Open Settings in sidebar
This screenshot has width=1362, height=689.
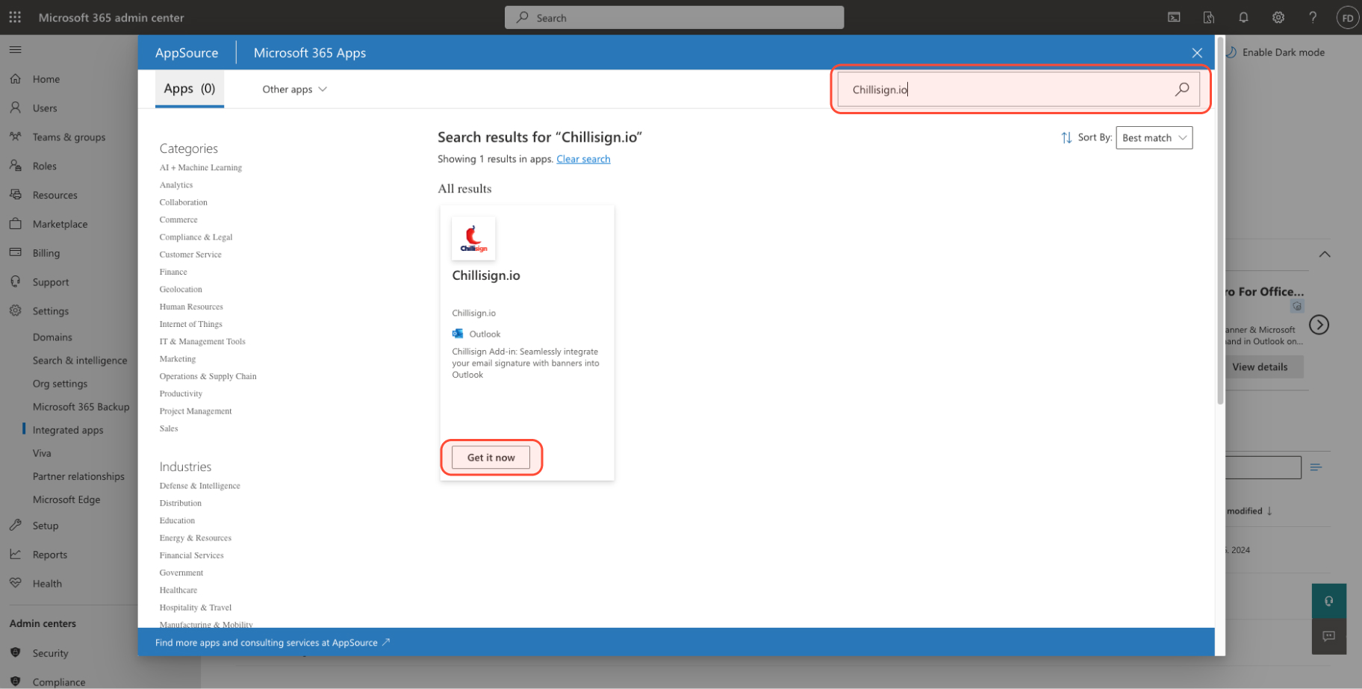point(51,311)
